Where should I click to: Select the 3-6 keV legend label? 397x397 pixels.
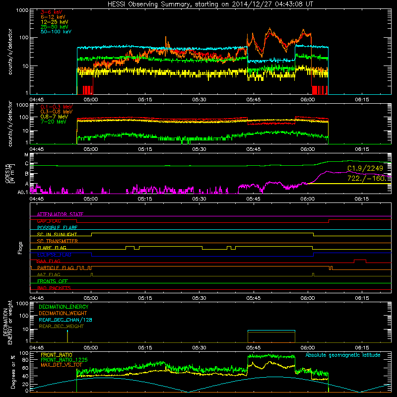click(x=51, y=12)
